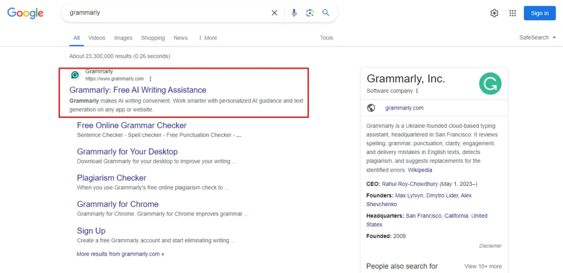Click the Disclaimer link

pyautogui.click(x=490, y=246)
